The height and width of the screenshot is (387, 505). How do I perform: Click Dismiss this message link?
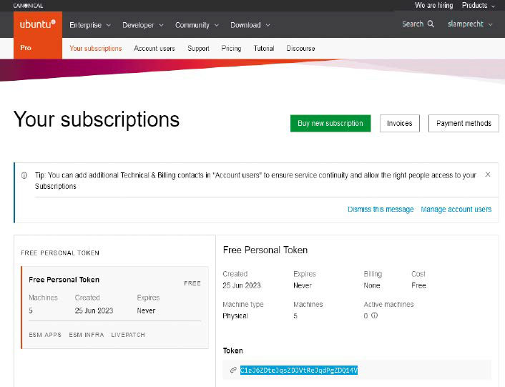click(x=381, y=210)
